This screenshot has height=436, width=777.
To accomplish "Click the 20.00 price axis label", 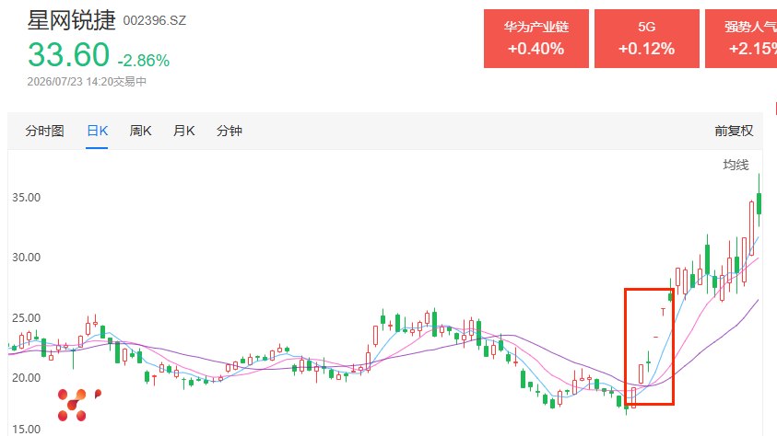I will [26, 378].
